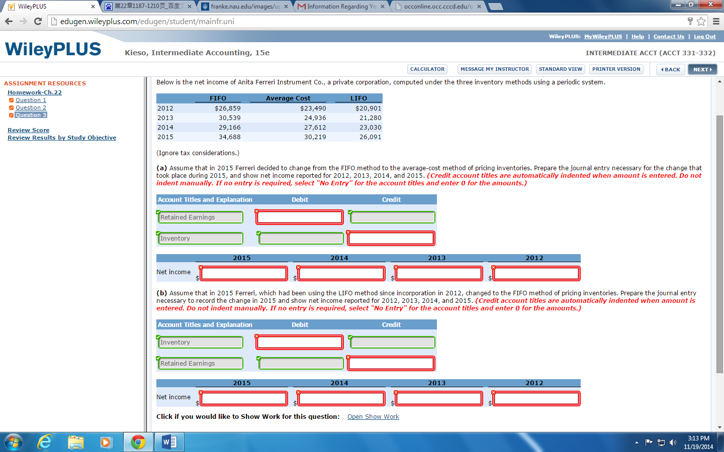Click part (b) Inventory account title box
This screenshot has width=724, height=452.
coord(201,343)
